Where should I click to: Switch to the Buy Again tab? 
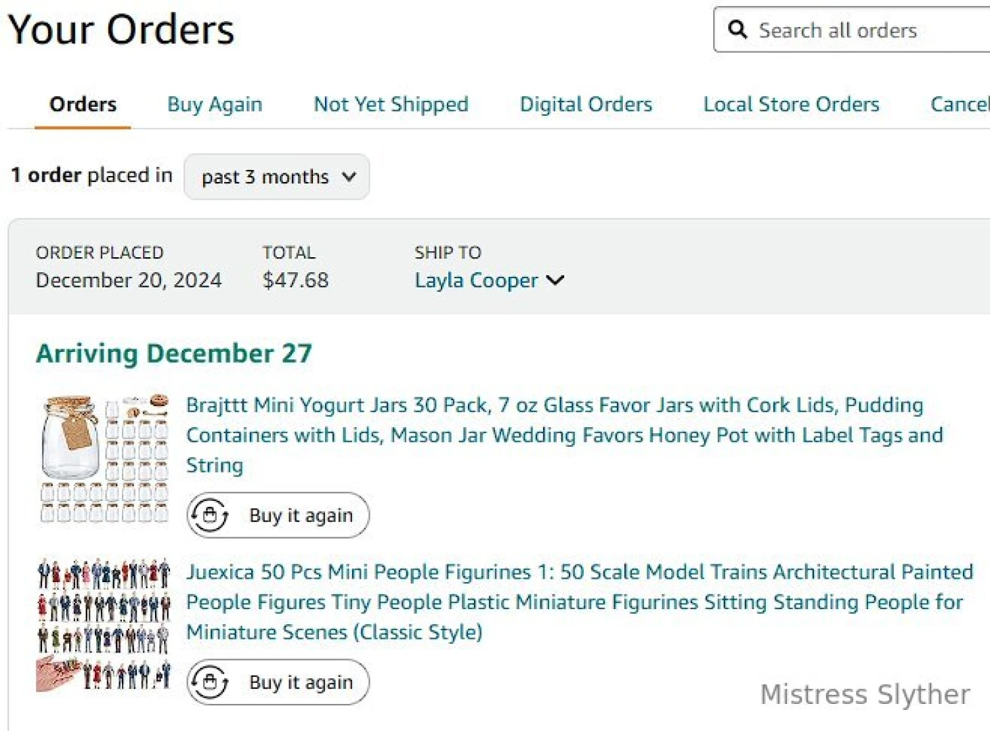[215, 104]
